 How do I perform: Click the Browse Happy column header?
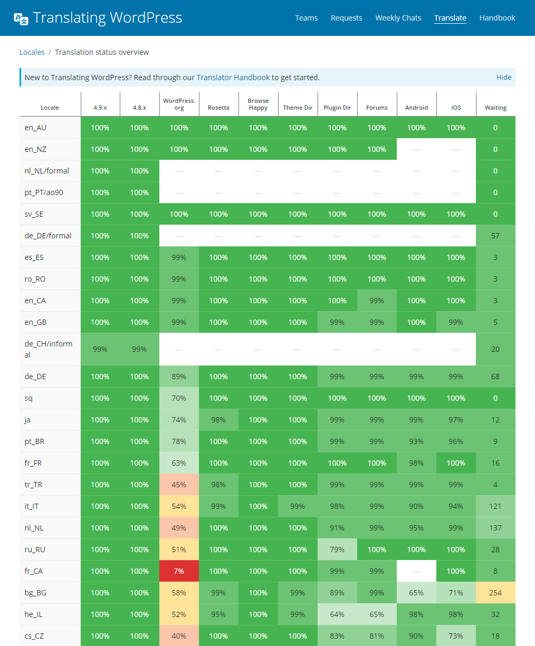click(x=259, y=104)
